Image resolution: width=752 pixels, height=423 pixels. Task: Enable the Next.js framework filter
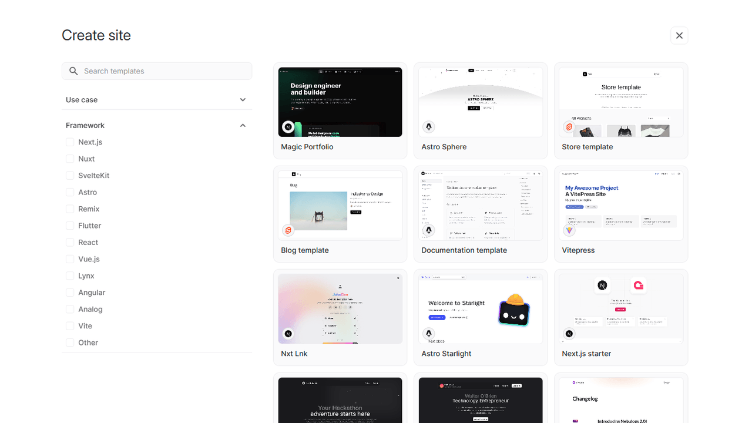click(x=70, y=142)
